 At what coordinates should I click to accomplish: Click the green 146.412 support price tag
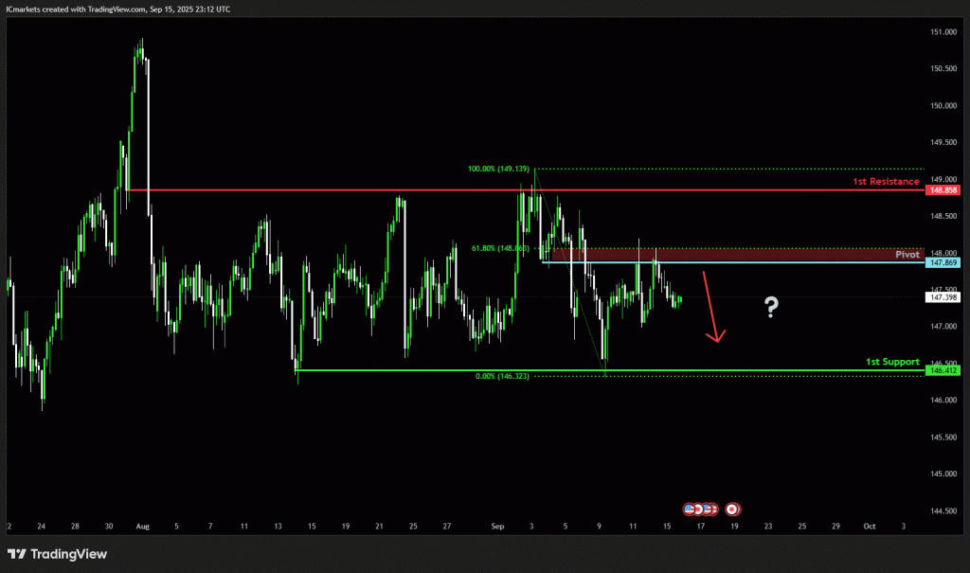(x=943, y=370)
